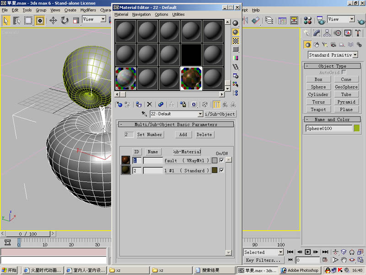Image resolution: width=366 pixels, height=275 pixels.
Task: Open the Hierarchy panel tab
Action: coord(327,33)
